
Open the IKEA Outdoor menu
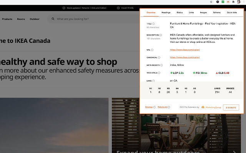[x=35, y=19]
